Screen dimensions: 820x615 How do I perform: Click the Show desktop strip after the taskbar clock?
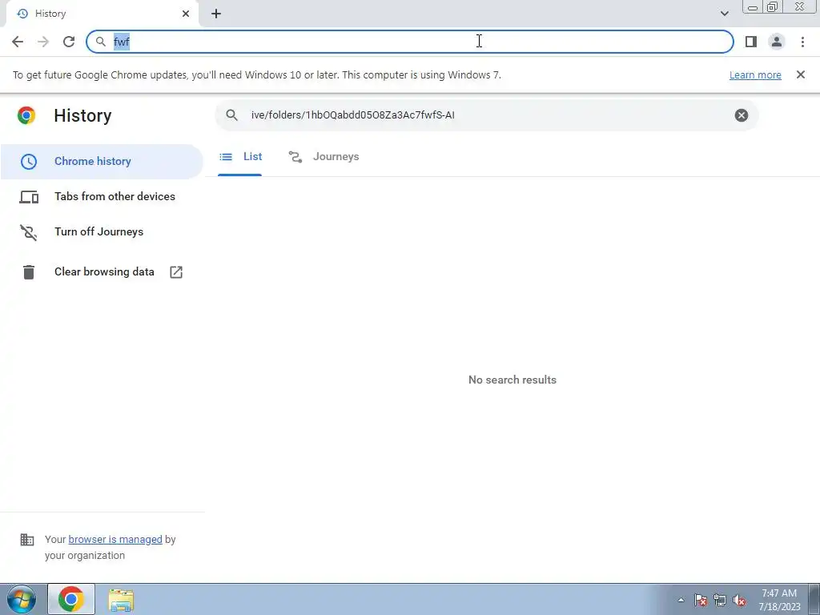pos(814,599)
